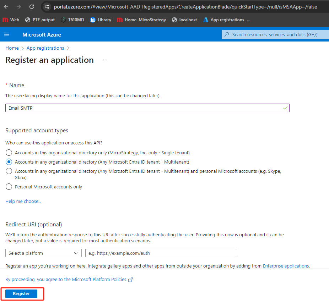329x303 pixels.
Task: Open the Help me choose link
Action: (x=23, y=201)
